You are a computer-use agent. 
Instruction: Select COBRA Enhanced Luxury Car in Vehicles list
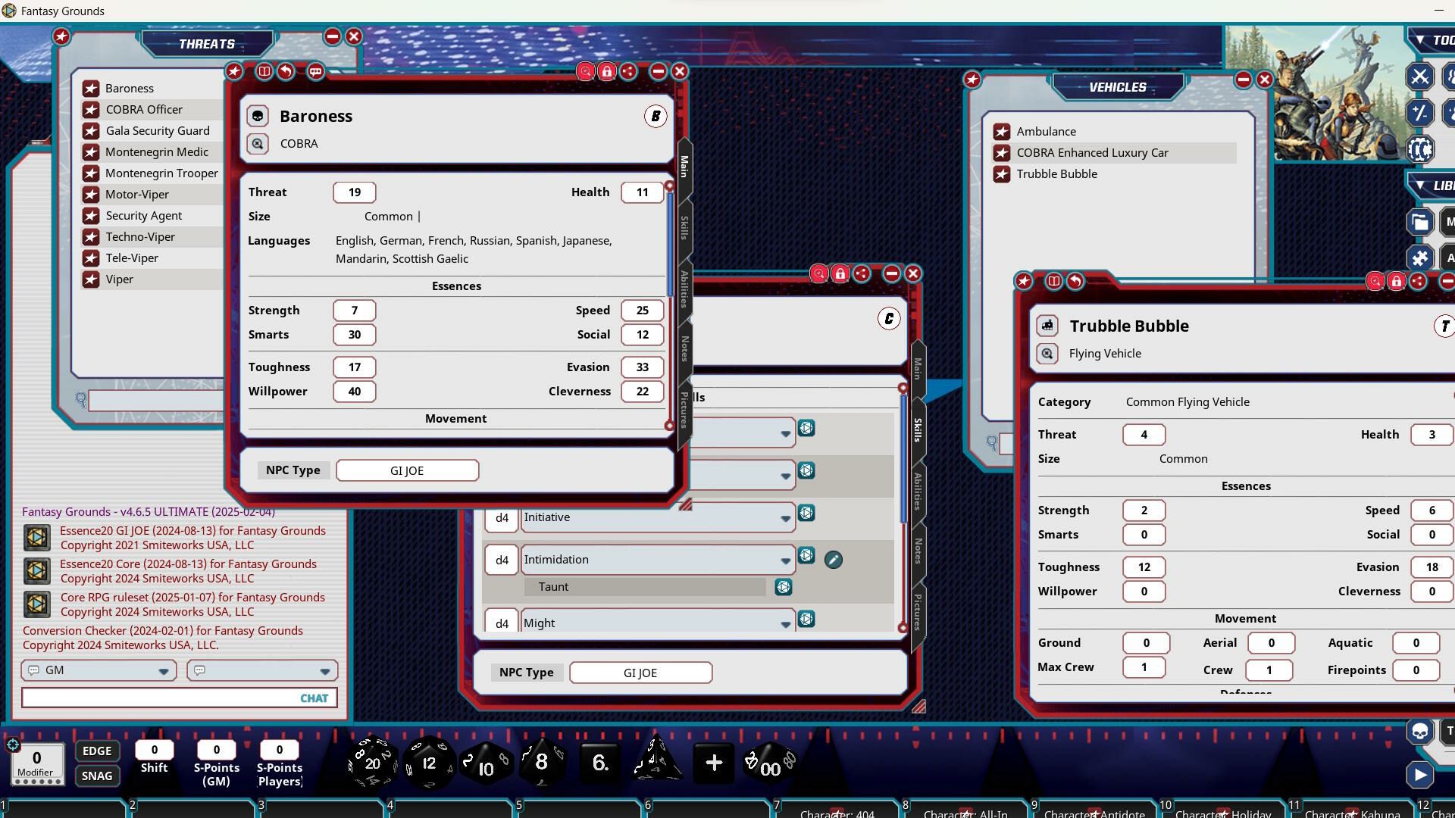pos(1092,152)
